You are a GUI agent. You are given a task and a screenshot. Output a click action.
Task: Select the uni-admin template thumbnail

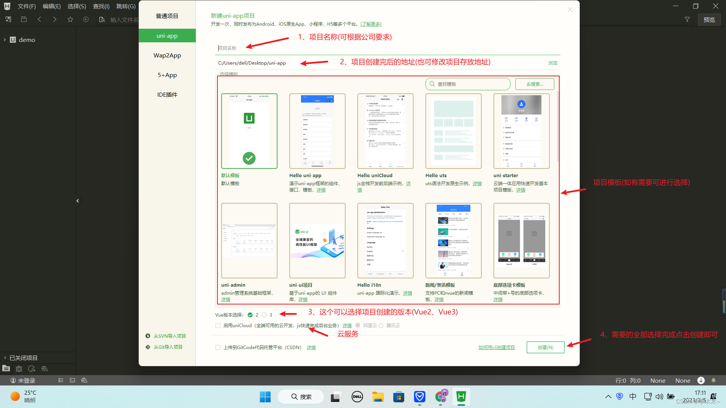click(x=249, y=241)
